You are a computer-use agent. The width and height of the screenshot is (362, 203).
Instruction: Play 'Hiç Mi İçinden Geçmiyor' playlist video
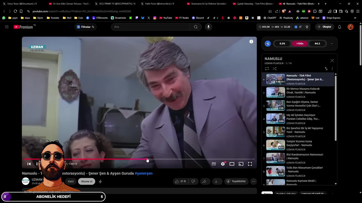click(298, 119)
